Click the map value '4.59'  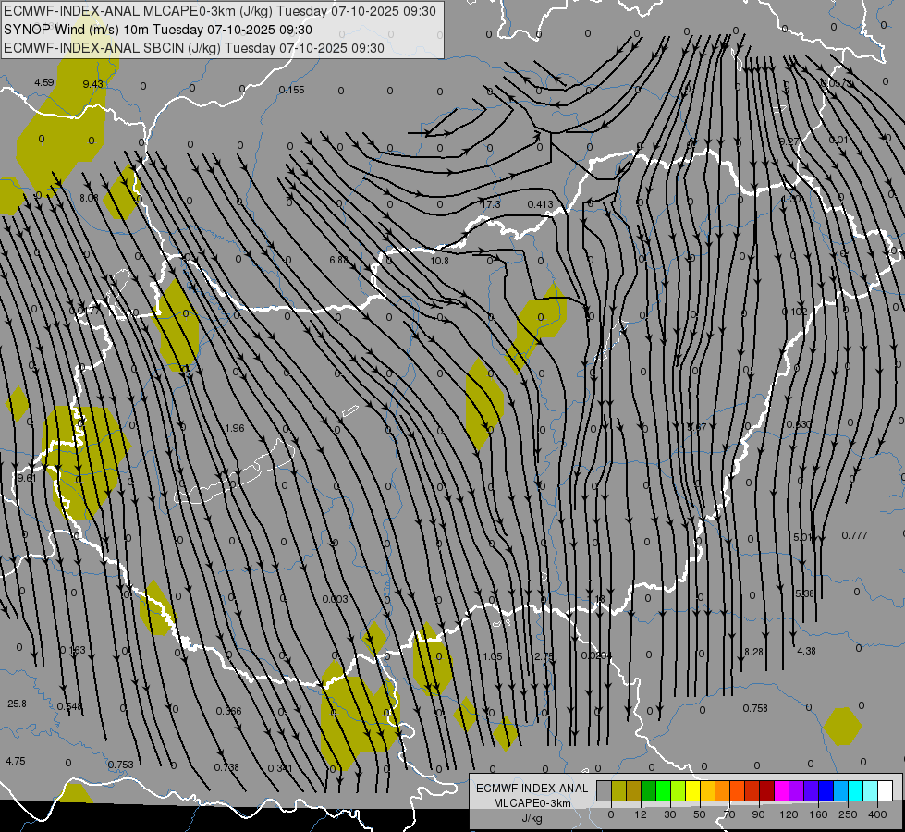tap(43, 82)
